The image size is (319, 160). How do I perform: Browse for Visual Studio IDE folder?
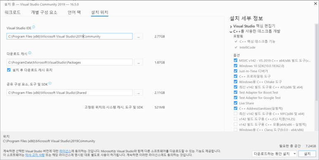(x=138, y=36)
